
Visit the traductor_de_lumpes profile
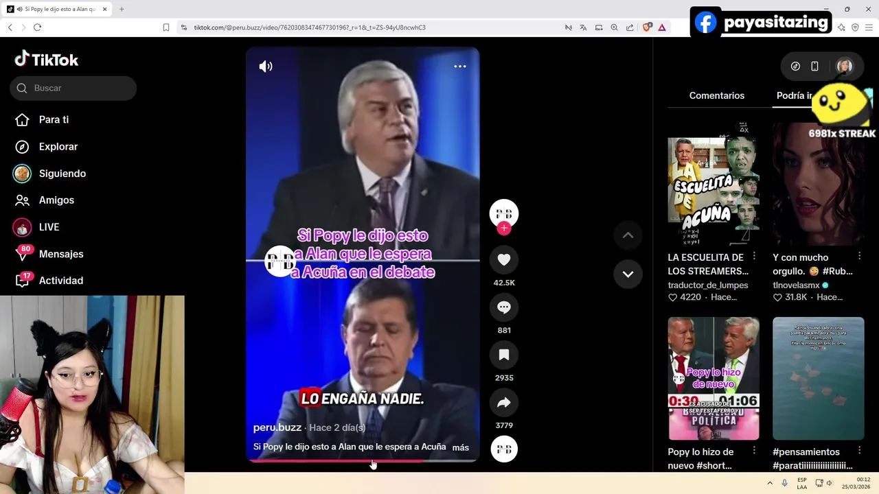click(708, 285)
